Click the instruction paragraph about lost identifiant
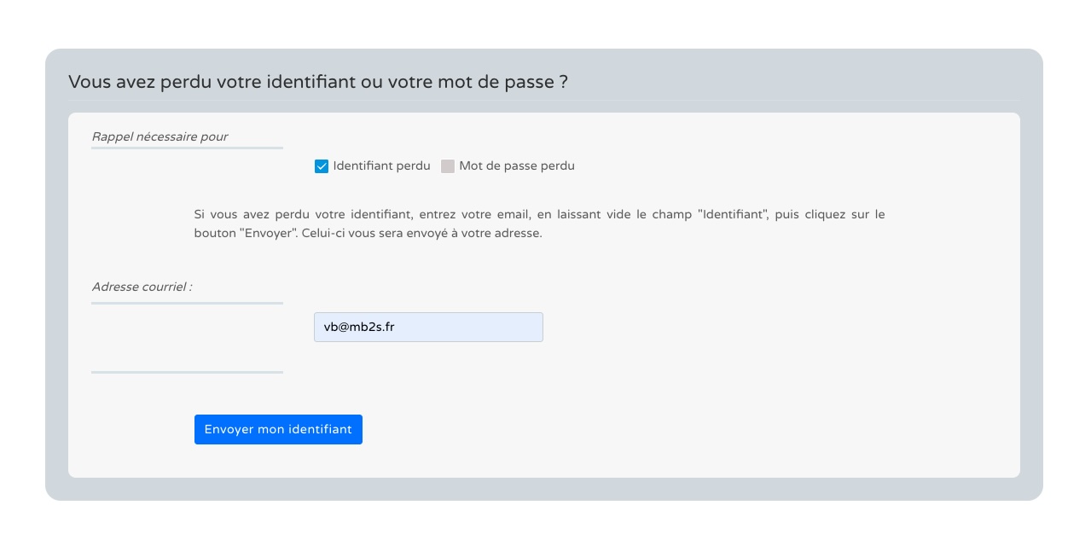 540,223
